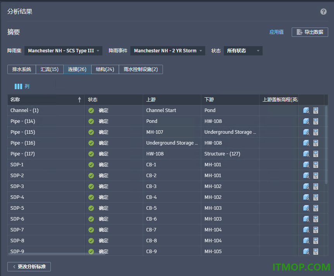Screen dimensions: 334x276
Task: Select the Pipe - (114) name cell
Action: [x=46, y=121]
